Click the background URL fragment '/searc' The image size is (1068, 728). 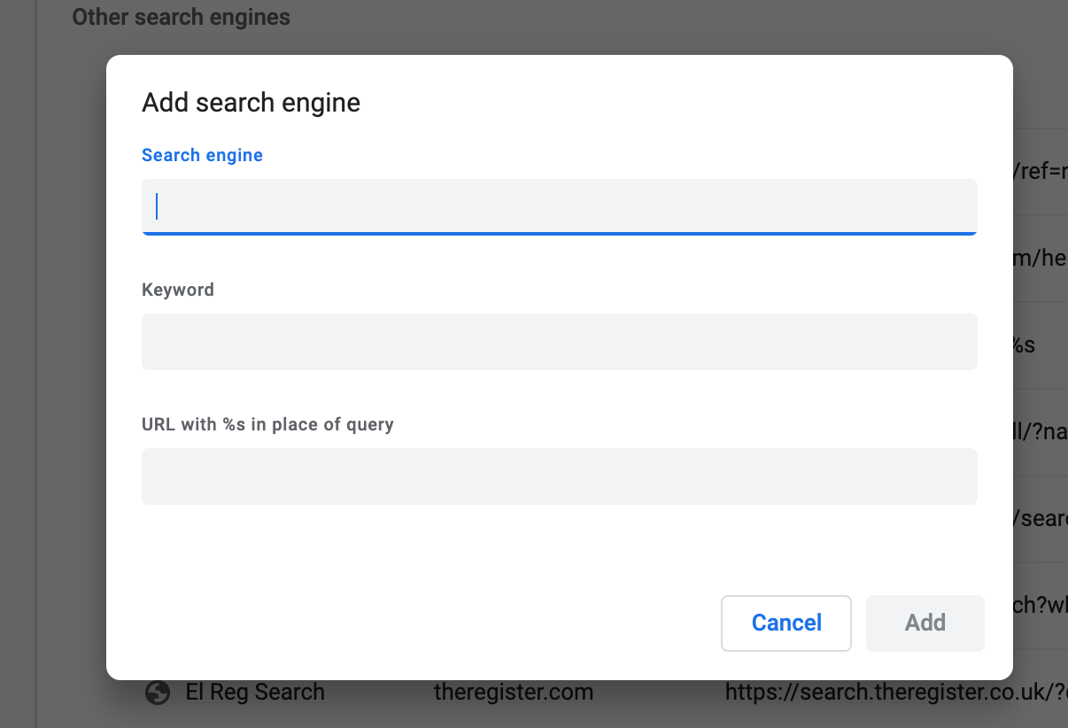[1041, 519]
